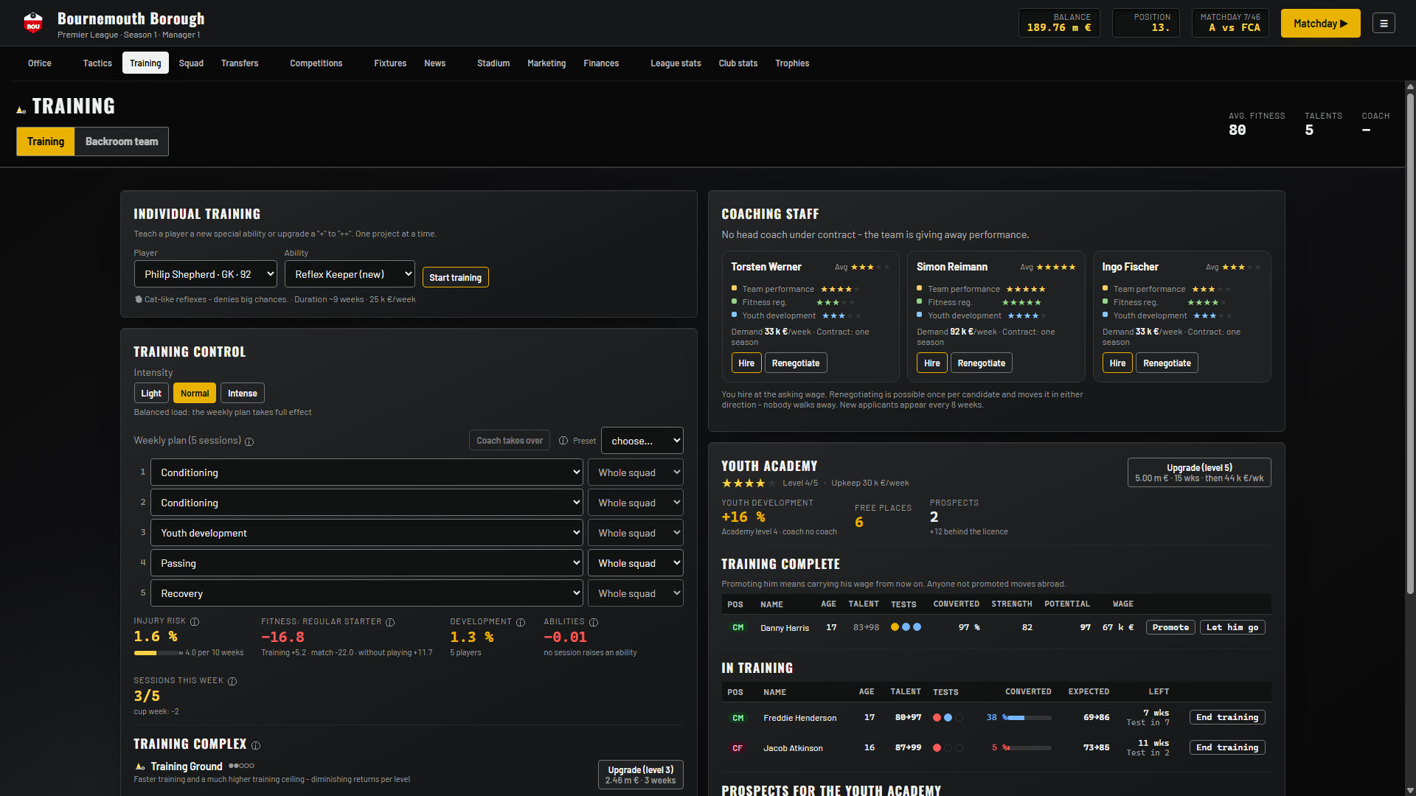Switch to the Backroom team tab
The image size is (1416, 796).
coord(122,142)
